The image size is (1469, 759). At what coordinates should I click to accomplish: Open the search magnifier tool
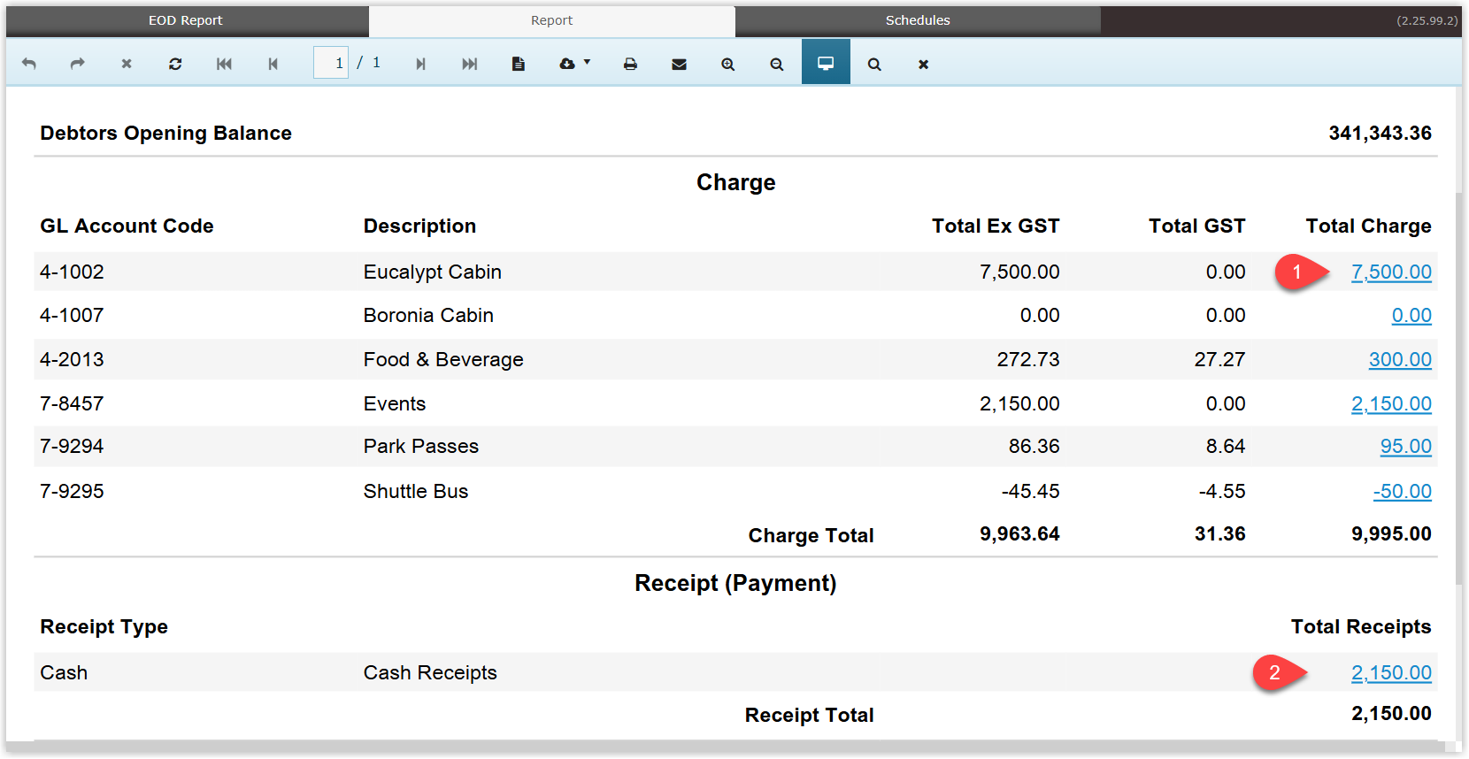point(874,64)
